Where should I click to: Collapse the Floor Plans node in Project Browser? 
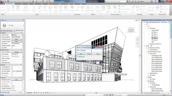tap(148, 54)
